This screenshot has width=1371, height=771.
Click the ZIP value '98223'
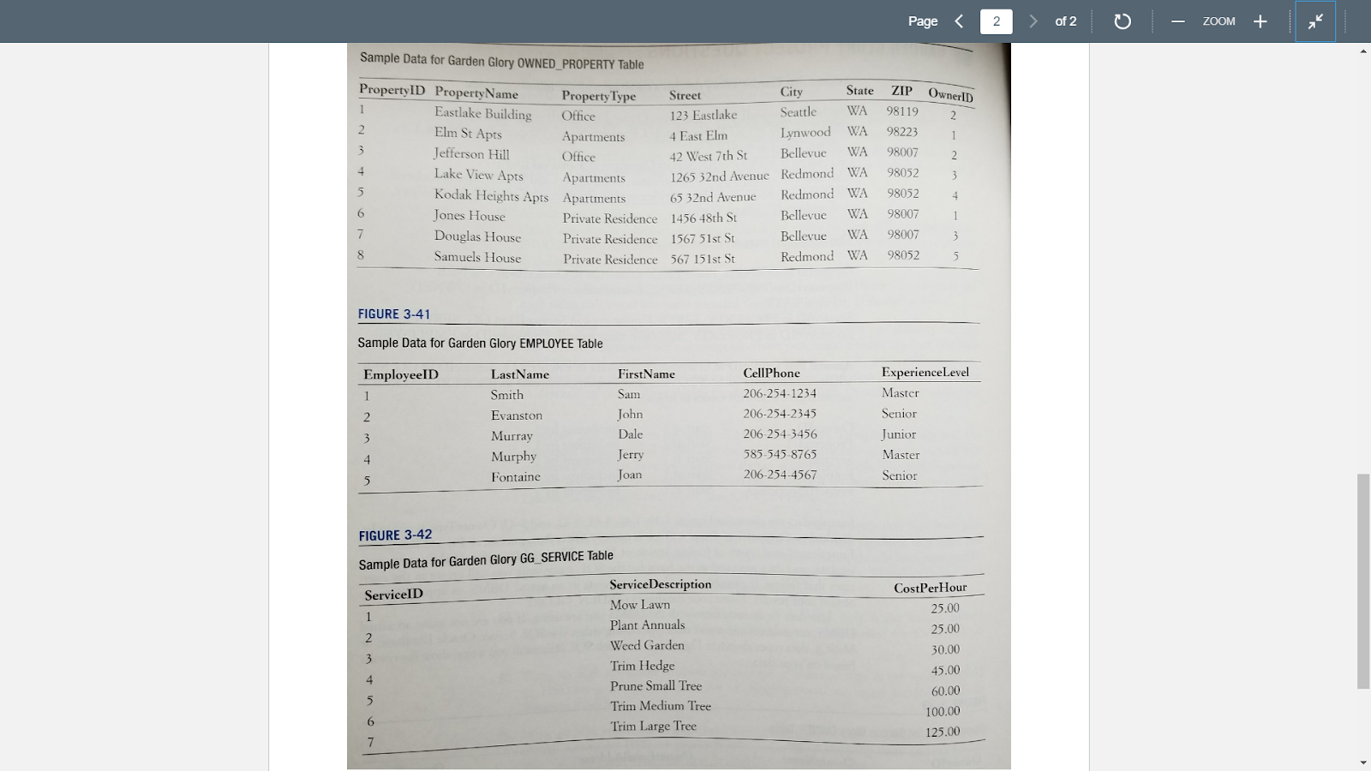coord(902,131)
